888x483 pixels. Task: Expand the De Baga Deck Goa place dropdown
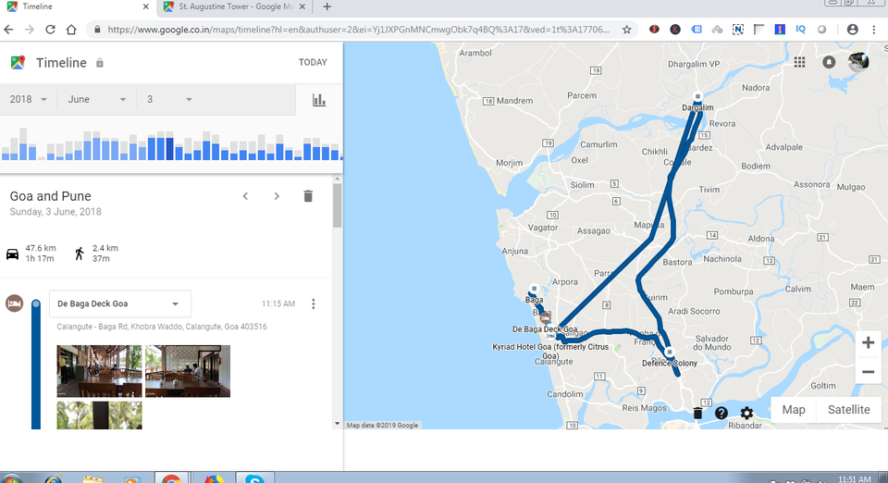tap(175, 303)
